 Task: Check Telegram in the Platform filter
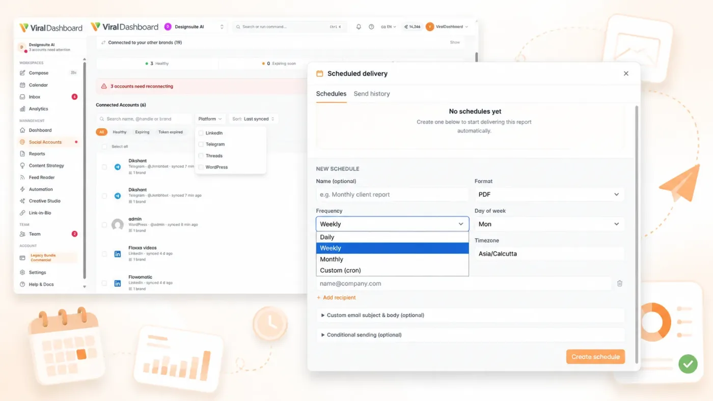pos(201,144)
